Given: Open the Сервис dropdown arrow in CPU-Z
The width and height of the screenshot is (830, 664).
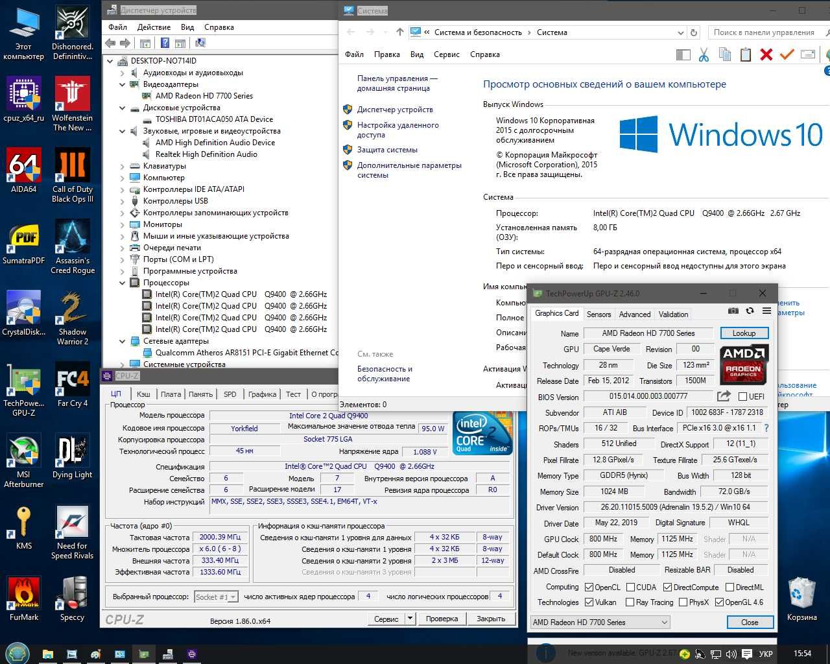Looking at the screenshot, I should pos(410,619).
